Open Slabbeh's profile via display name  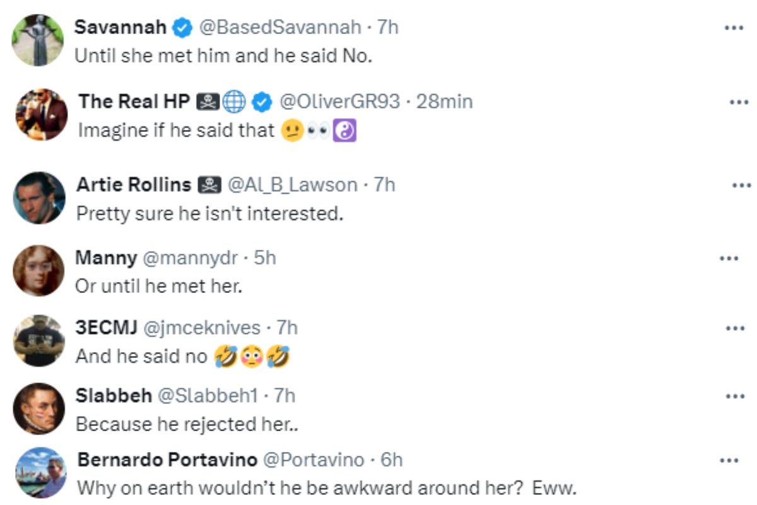tap(114, 396)
